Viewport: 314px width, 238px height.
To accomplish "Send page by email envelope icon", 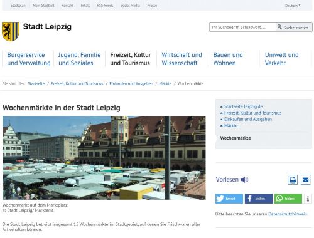I will 305,180.
